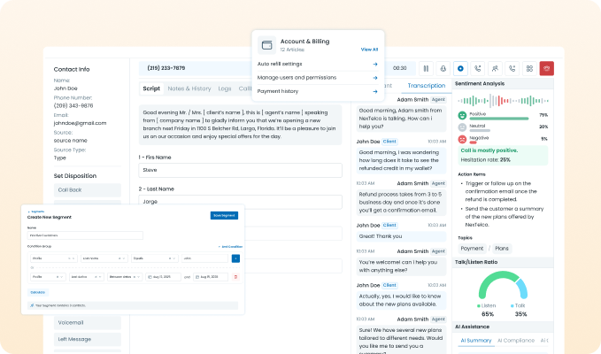Switch to the Transcription tab

pyautogui.click(x=427, y=86)
